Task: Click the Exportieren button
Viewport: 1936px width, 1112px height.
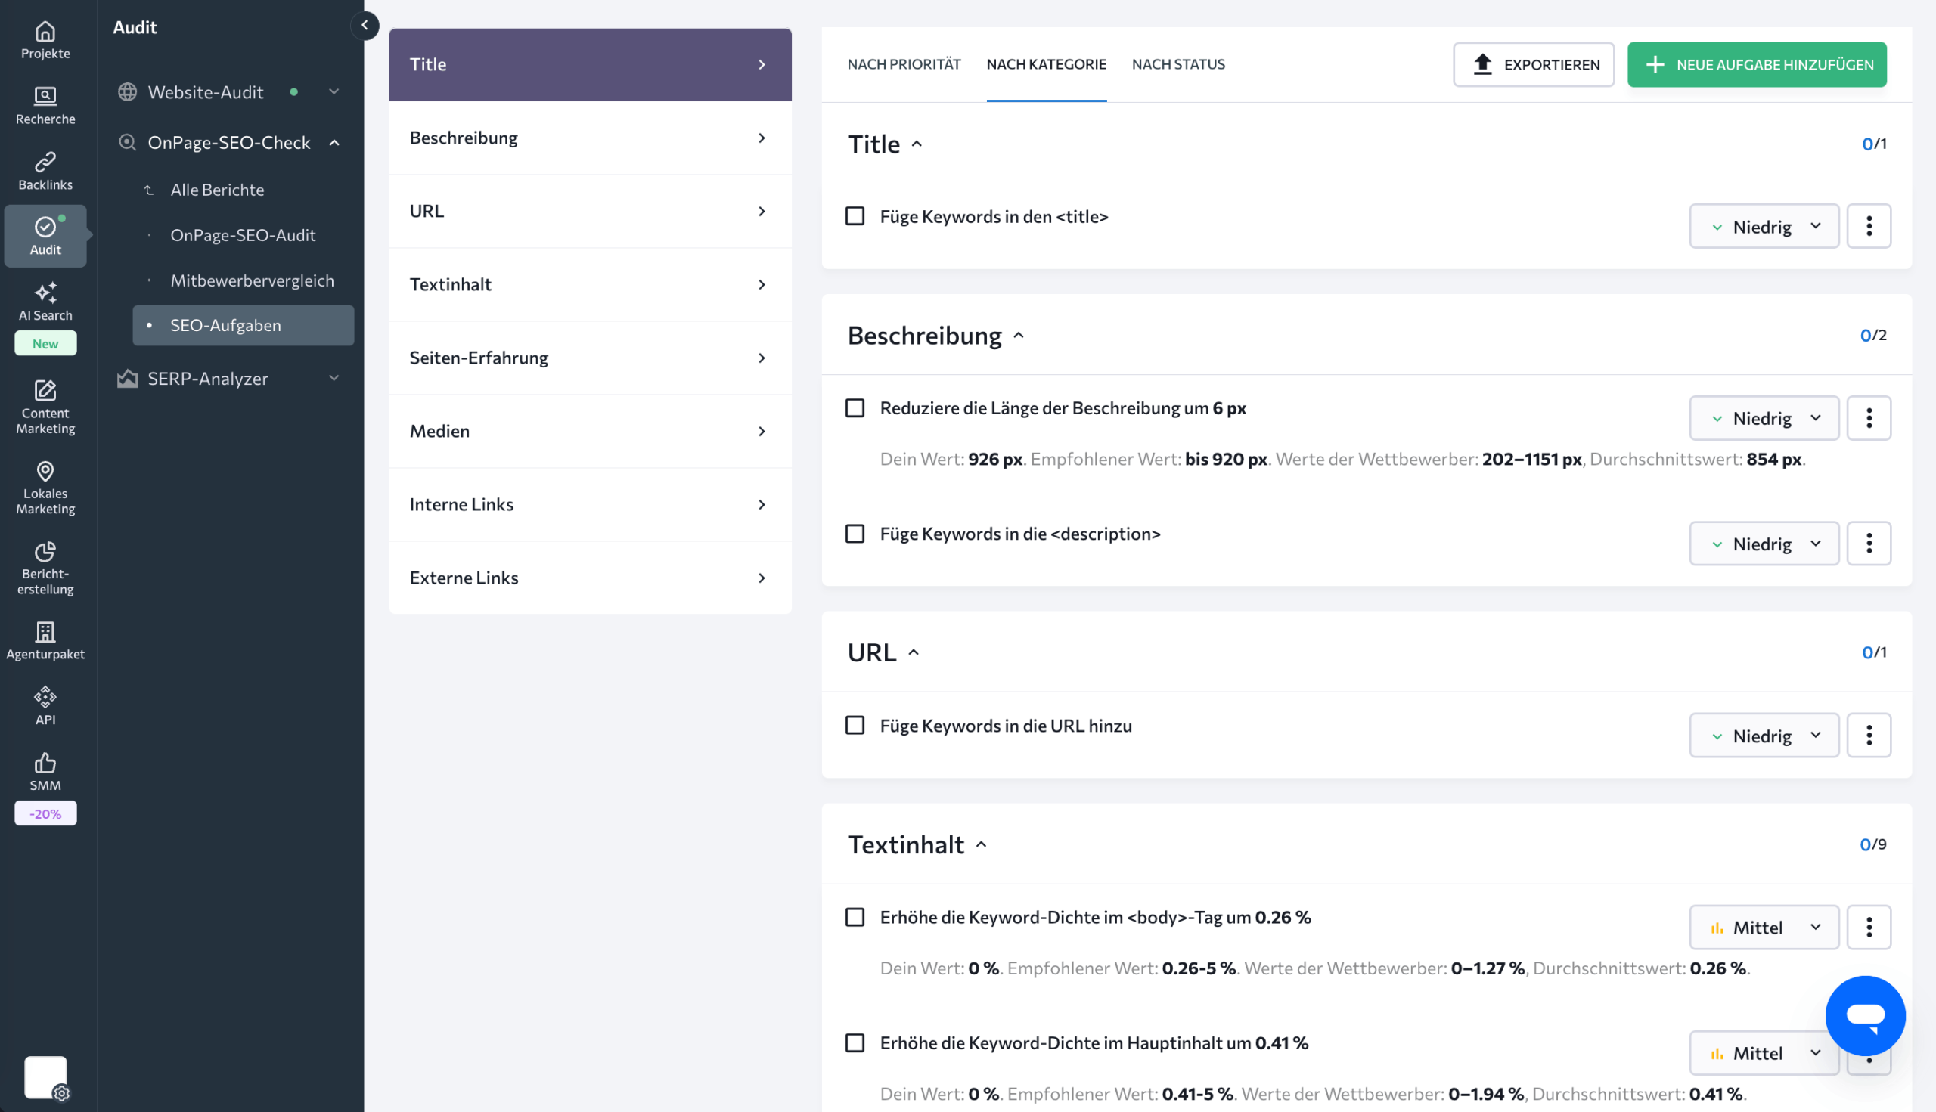Action: tap(1534, 64)
